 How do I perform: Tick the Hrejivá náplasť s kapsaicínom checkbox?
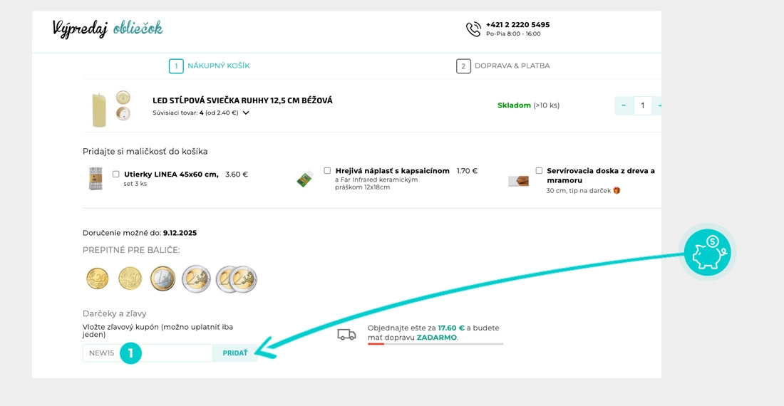327,171
